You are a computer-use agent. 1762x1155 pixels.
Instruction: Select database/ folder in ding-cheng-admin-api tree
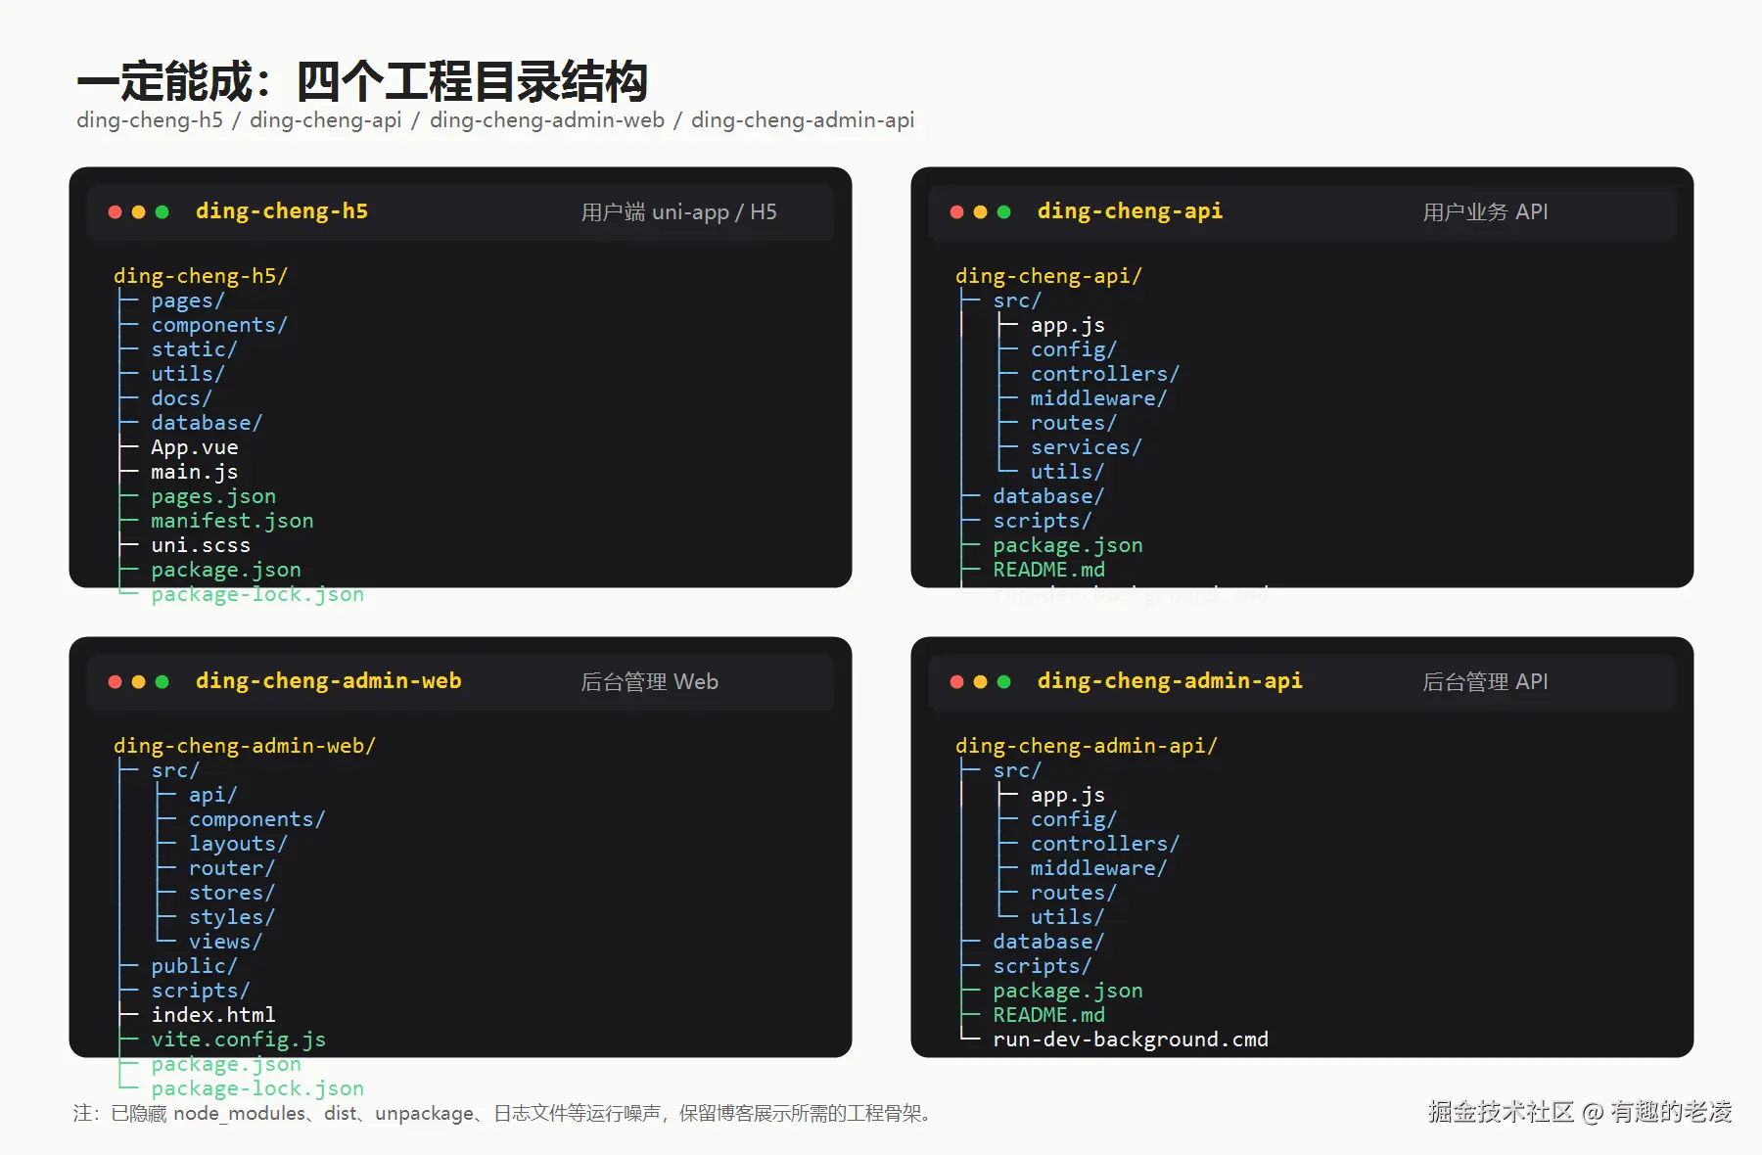(1048, 943)
